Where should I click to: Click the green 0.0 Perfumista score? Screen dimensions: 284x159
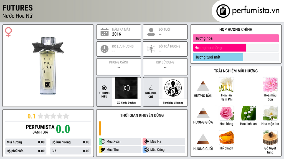click(63, 129)
